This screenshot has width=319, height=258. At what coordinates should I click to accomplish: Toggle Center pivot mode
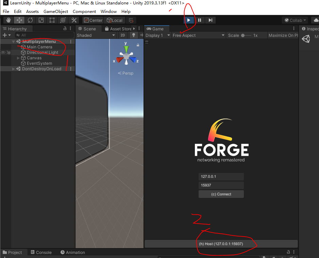(93, 20)
